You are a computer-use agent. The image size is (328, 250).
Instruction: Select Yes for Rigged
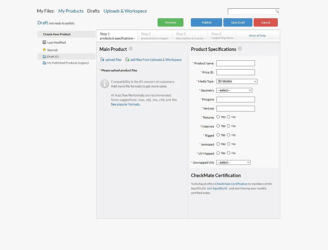218,135
